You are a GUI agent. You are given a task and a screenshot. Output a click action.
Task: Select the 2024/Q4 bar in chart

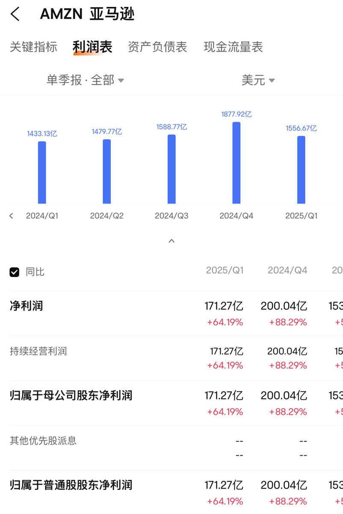tap(237, 163)
